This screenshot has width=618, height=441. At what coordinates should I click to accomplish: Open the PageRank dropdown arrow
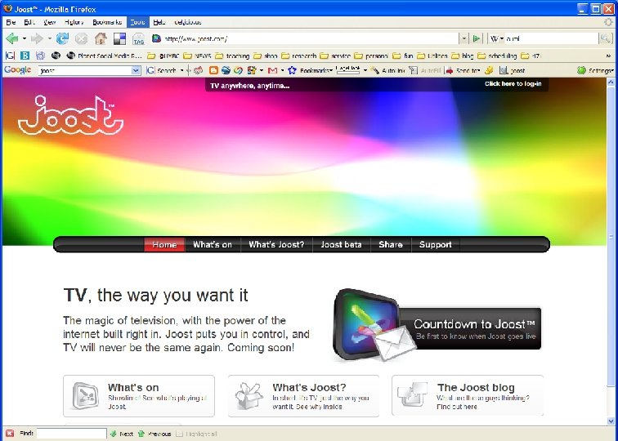pyautogui.click(x=365, y=70)
